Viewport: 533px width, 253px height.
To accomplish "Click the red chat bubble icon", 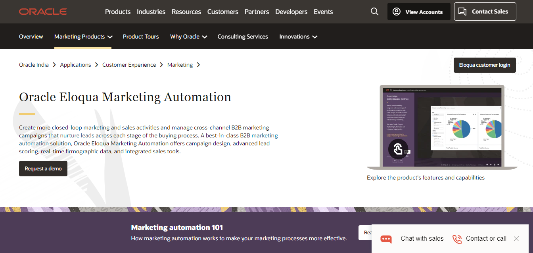I will [x=386, y=239].
